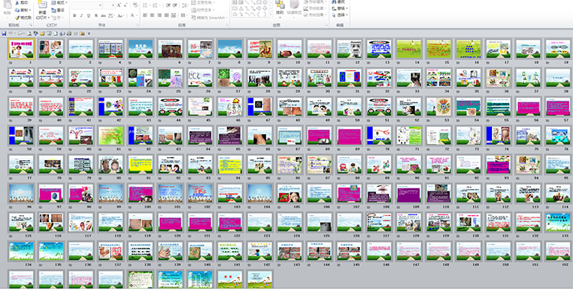Viewport: 573px width, 289px height.
Task: Select slide 96 thumbnail
Action: [21, 193]
